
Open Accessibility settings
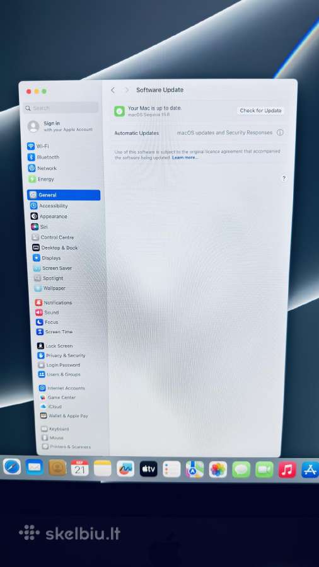click(x=49, y=206)
